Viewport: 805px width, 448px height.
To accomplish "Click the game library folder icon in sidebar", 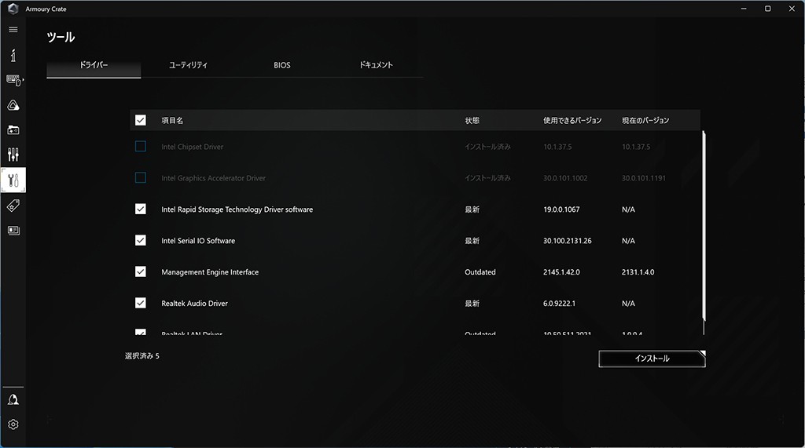I will pos(13,130).
